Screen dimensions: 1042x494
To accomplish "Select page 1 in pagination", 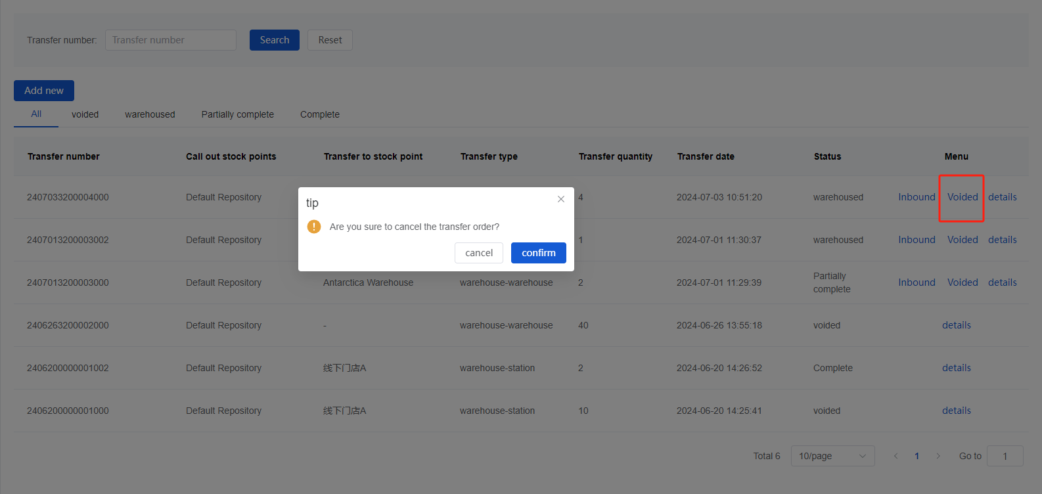I will point(917,456).
